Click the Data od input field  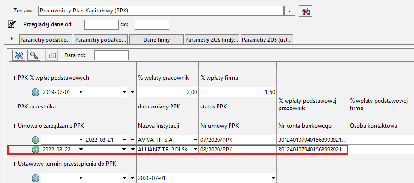tap(112, 55)
